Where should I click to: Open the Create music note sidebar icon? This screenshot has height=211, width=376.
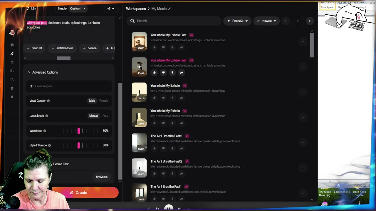click(12, 54)
